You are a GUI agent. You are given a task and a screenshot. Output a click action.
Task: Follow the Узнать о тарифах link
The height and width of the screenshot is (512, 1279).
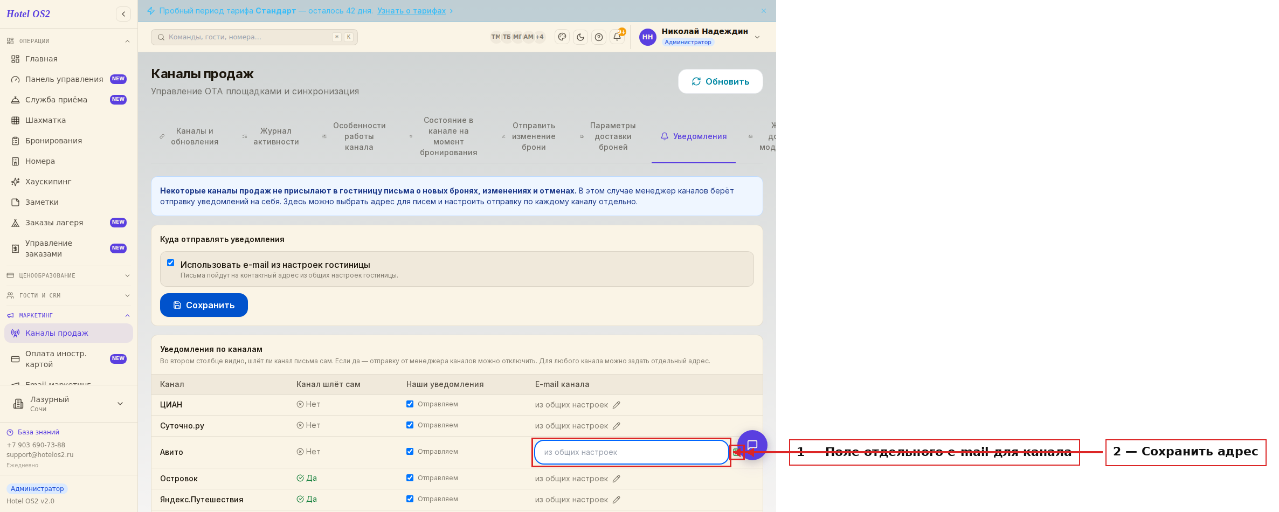click(x=411, y=11)
